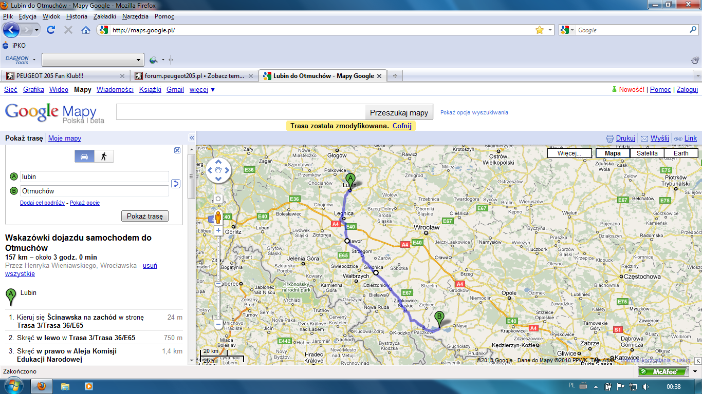Select the car driving mode icon
The height and width of the screenshot is (394, 702).
85,156
